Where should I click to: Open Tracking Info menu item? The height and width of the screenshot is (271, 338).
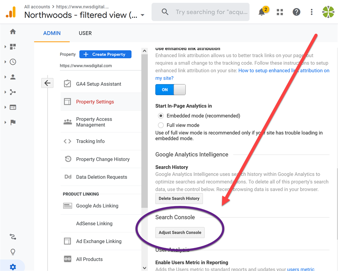point(101,141)
